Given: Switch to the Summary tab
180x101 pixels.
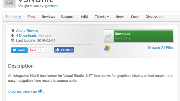Looking at the screenshot, I should [x=13, y=17].
